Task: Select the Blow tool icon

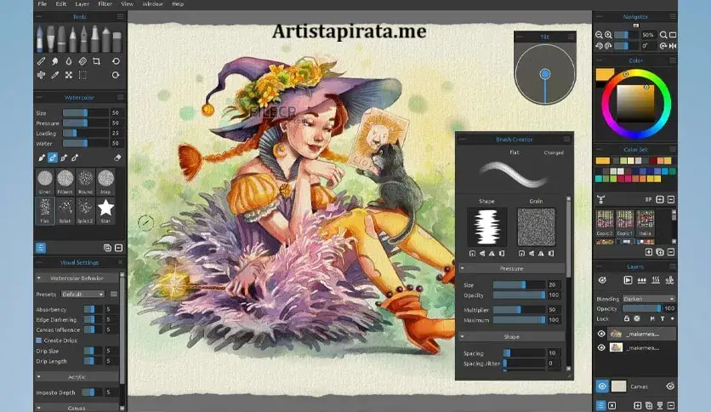Action: 41,75
